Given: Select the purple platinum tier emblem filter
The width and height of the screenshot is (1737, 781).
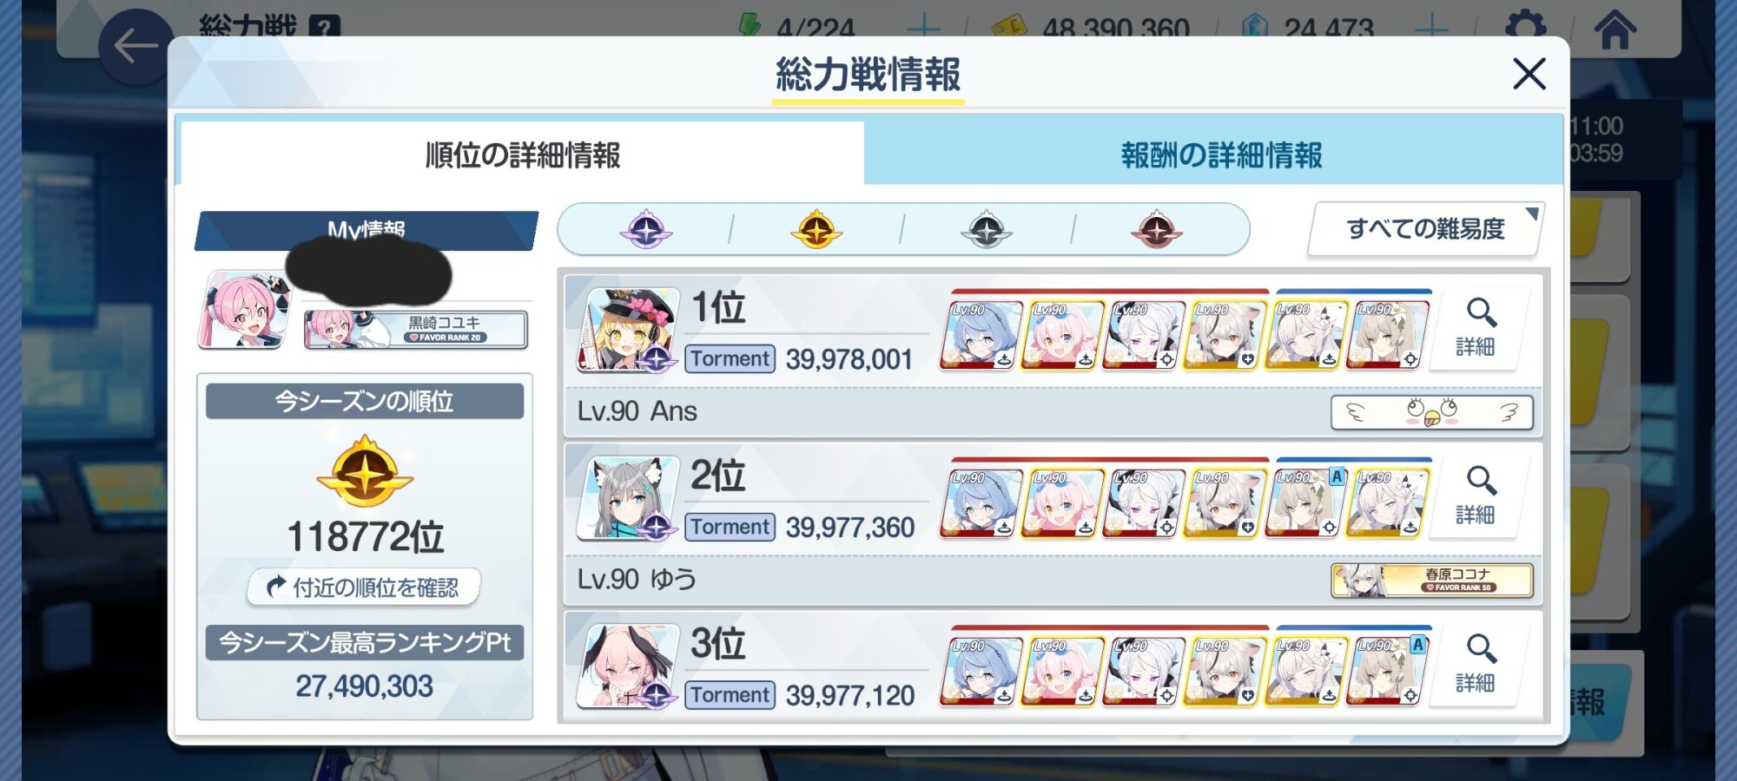Looking at the screenshot, I should tap(646, 230).
